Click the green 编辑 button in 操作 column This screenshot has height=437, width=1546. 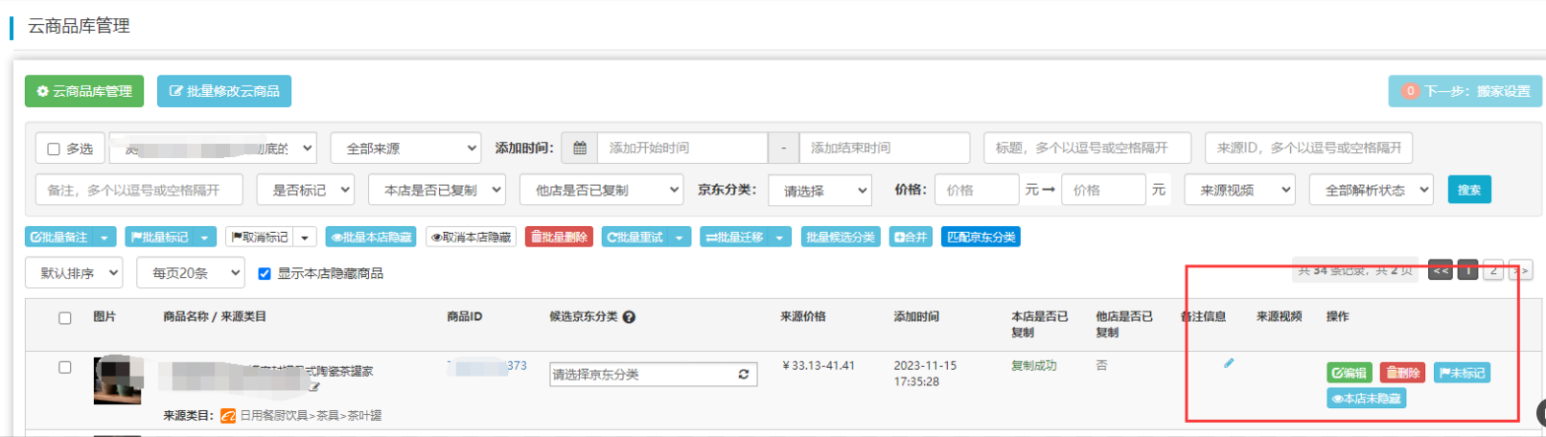(1349, 373)
